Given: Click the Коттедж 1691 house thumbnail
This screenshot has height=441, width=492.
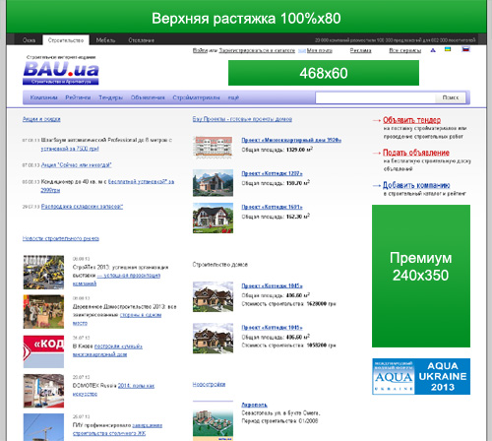Looking at the screenshot, I should (x=213, y=219).
